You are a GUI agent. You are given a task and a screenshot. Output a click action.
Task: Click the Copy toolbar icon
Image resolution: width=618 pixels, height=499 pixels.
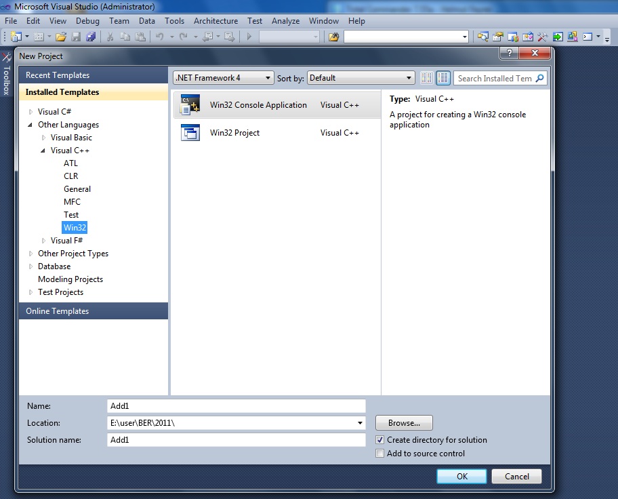tap(125, 37)
